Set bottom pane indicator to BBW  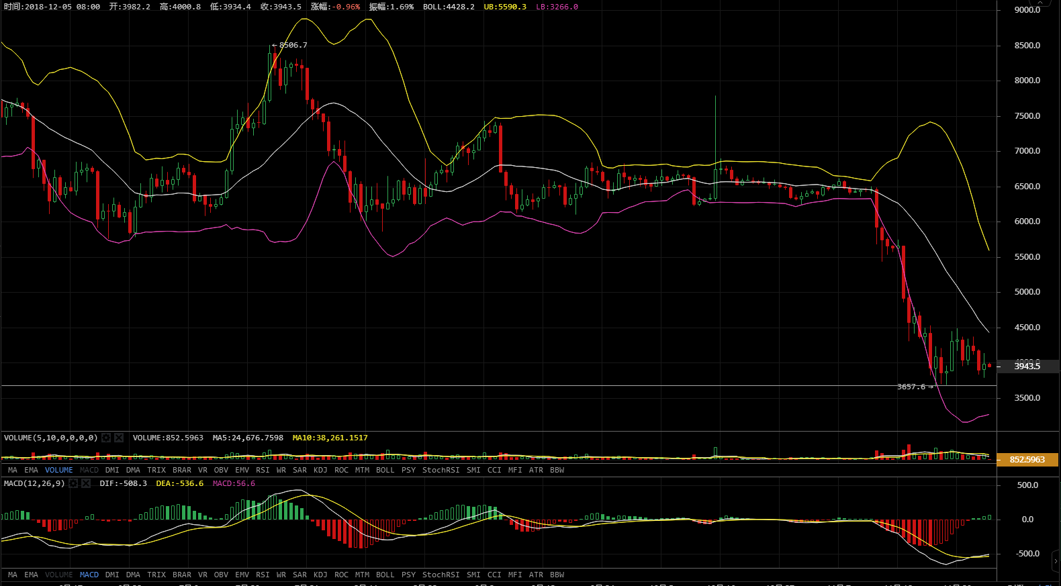[557, 575]
